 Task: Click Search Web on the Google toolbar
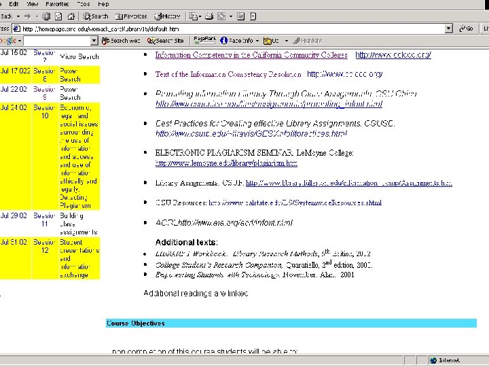[x=121, y=41]
